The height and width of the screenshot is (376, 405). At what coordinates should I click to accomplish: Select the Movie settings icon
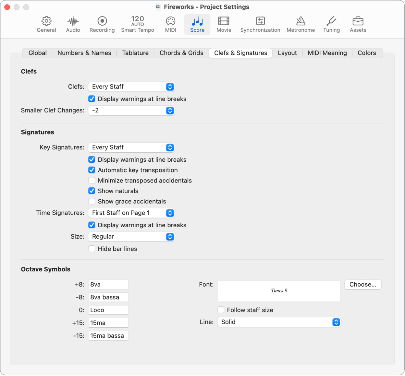[224, 24]
